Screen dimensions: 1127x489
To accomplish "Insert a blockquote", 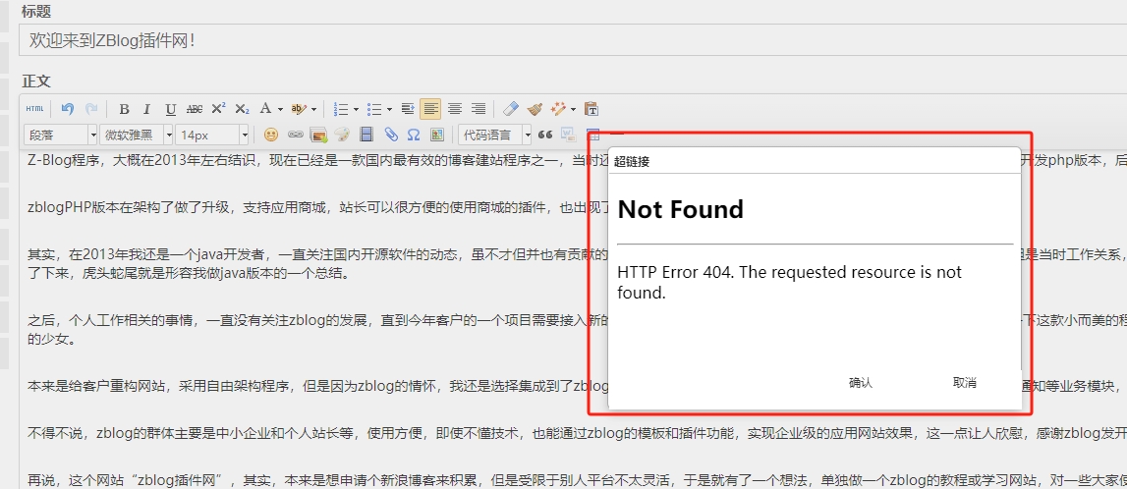I will pyautogui.click(x=545, y=135).
